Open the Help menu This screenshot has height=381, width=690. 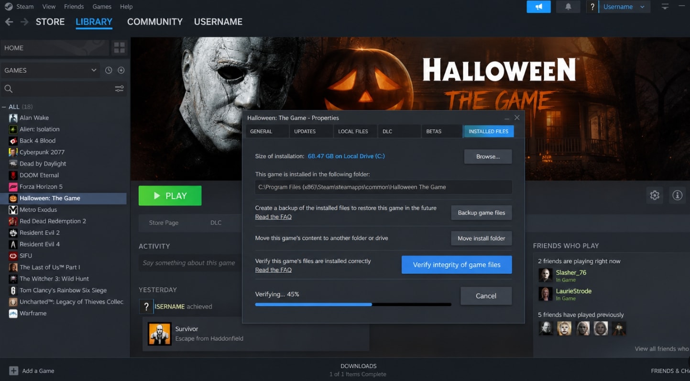tap(126, 7)
